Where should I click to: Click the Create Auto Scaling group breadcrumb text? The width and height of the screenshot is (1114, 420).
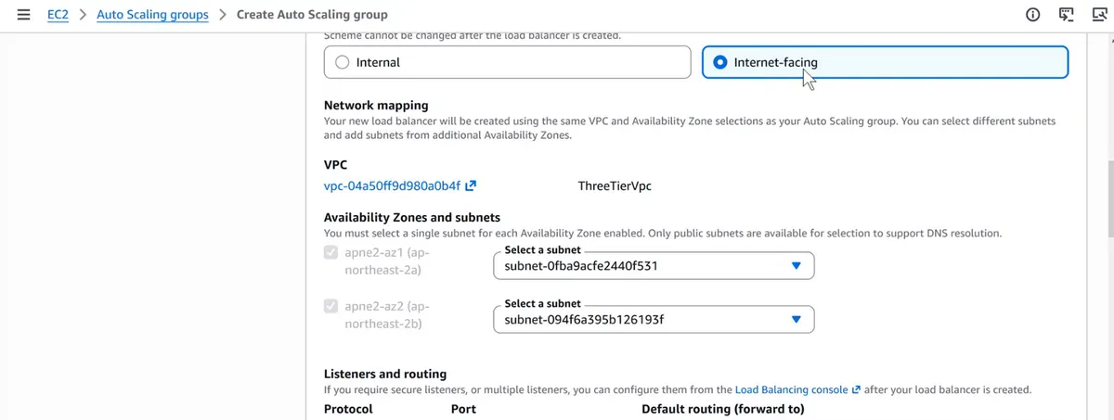click(312, 15)
